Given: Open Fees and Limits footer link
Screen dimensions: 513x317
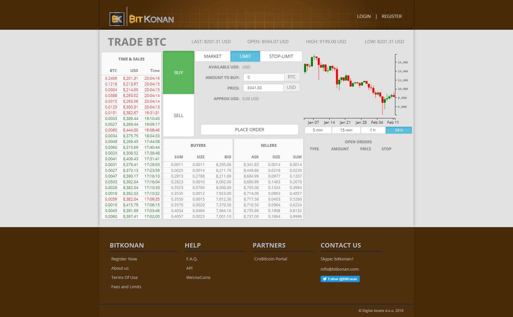Looking at the screenshot, I should coord(126,287).
